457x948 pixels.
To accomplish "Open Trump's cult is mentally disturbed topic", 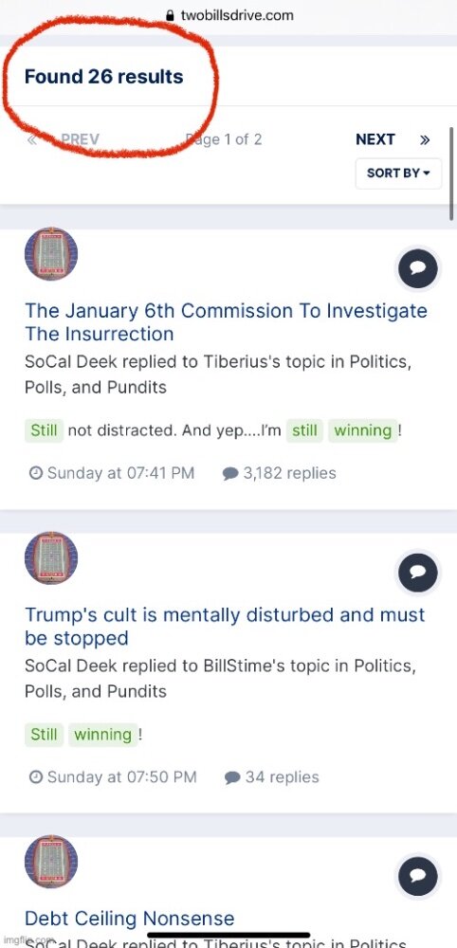I will tap(225, 627).
